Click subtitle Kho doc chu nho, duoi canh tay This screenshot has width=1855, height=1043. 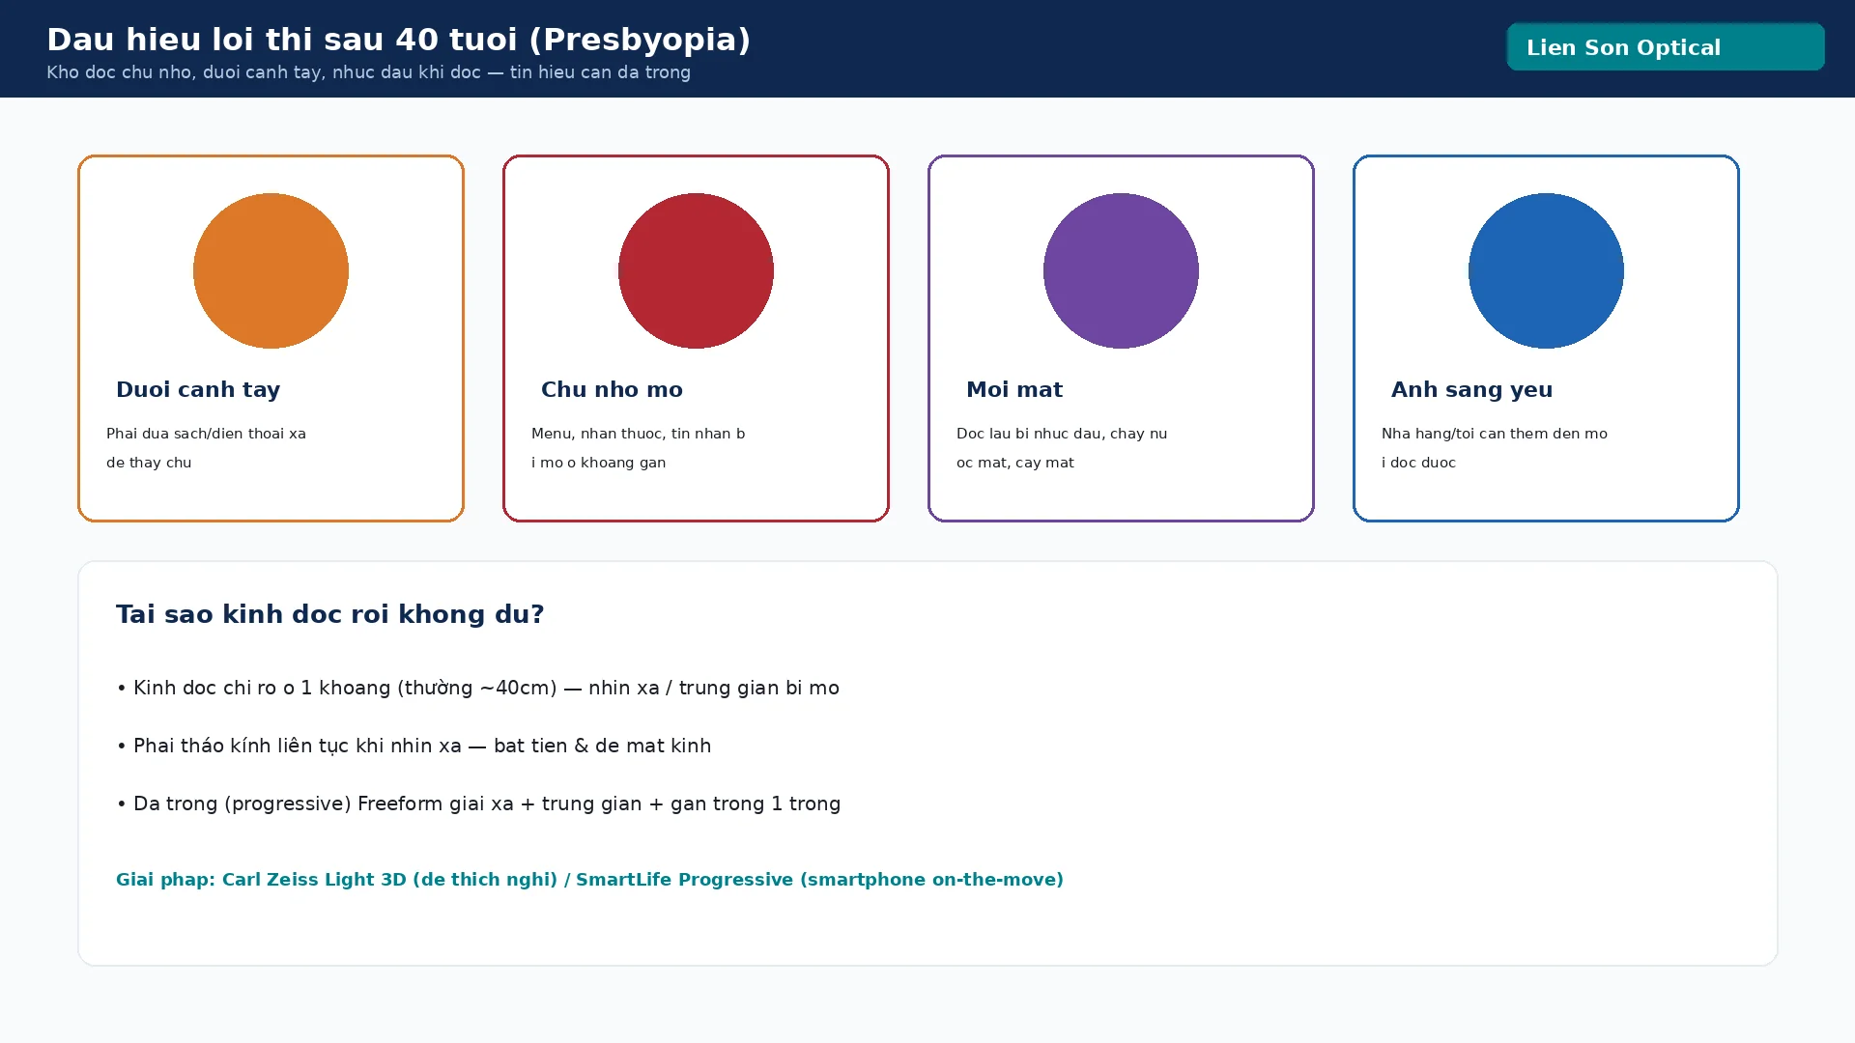click(x=368, y=72)
